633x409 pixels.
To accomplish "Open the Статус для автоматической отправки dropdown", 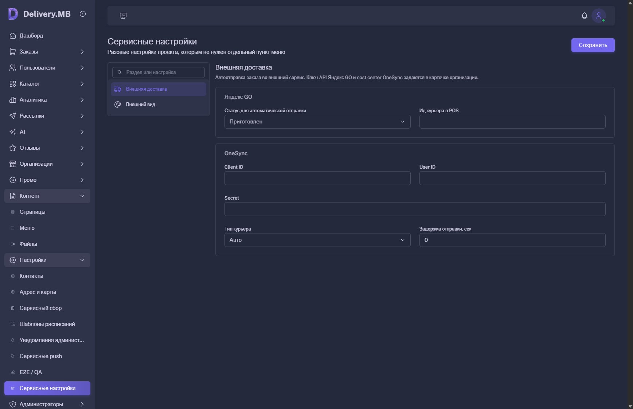I will pyautogui.click(x=317, y=122).
